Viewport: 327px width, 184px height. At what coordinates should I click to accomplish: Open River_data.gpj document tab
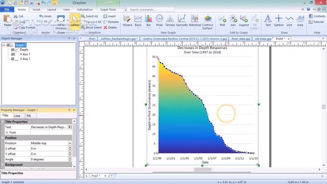[241, 39]
